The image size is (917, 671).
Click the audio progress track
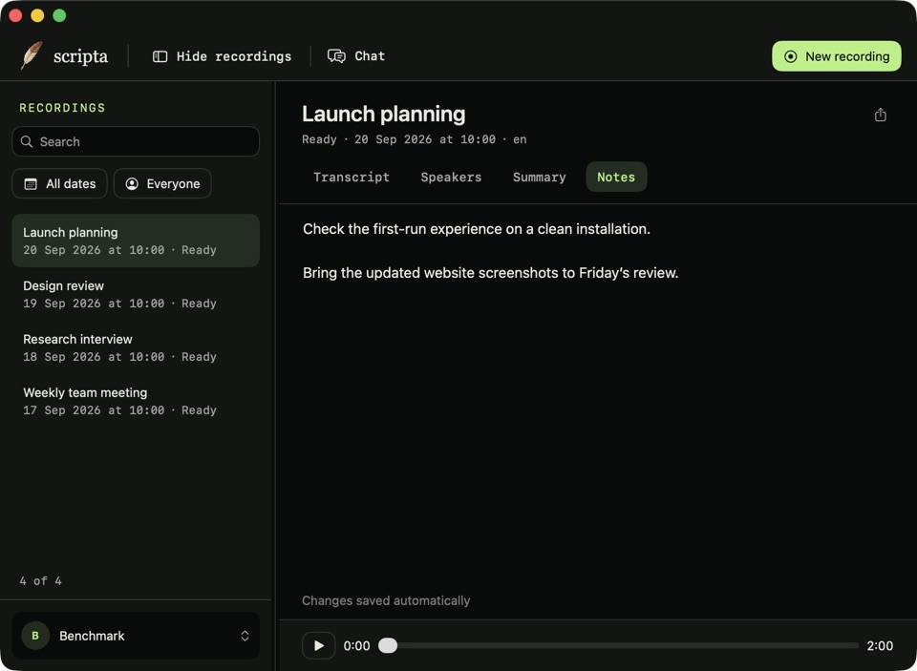(619, 645)
